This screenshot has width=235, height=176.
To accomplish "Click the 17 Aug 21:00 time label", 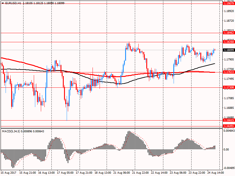I will click(84, 173).
